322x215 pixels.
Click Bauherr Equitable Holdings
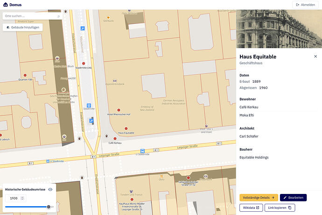pyautogui.click(x=254, y=158)
